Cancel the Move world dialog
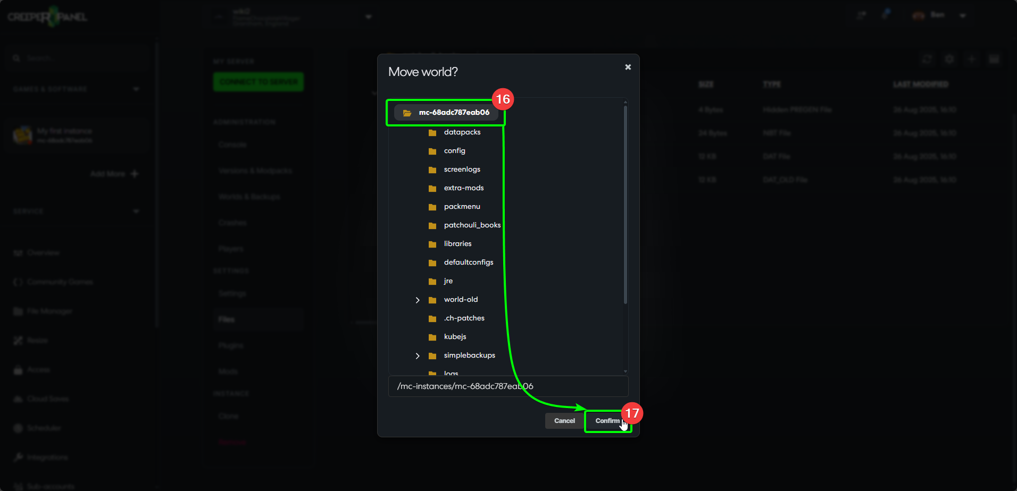The height and width of the screenshot is (491, 1017). coord(564,421)
